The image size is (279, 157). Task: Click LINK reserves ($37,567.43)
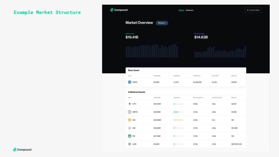click(x=237, y=144)
